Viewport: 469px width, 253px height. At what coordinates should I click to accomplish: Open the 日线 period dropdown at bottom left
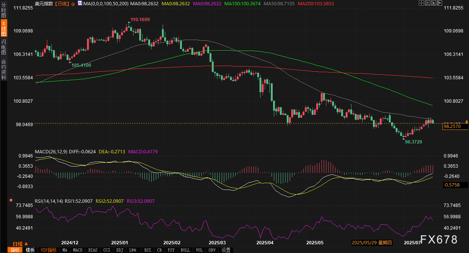tap(20, 244)
